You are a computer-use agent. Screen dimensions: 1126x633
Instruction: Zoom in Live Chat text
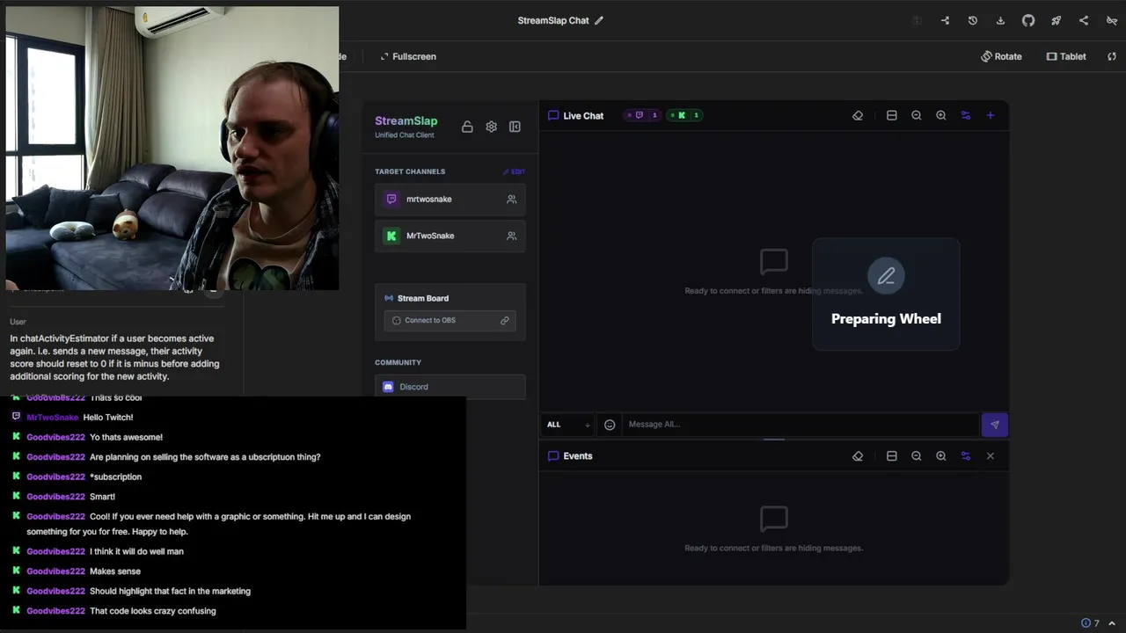(941, 115)
